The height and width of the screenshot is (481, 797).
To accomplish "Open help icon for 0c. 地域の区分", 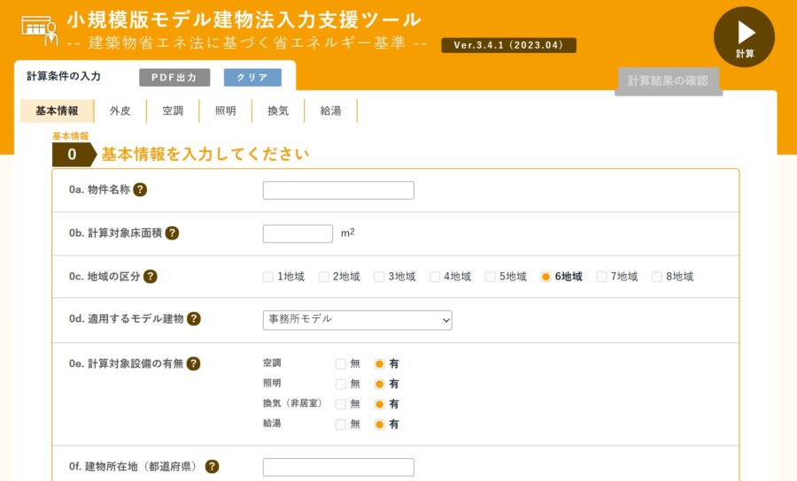I will click(150, 277).
